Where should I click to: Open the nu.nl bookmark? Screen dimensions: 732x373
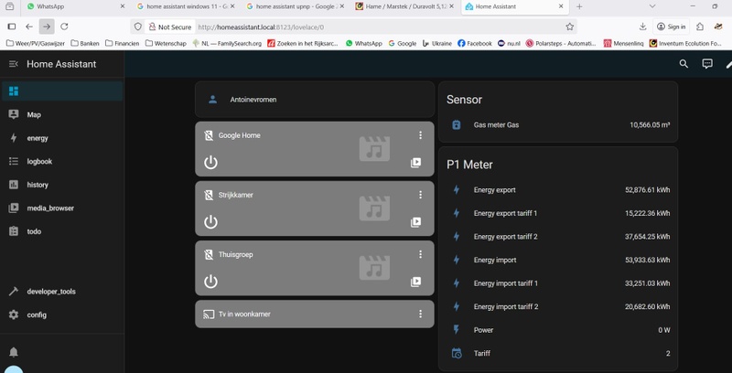509,43
